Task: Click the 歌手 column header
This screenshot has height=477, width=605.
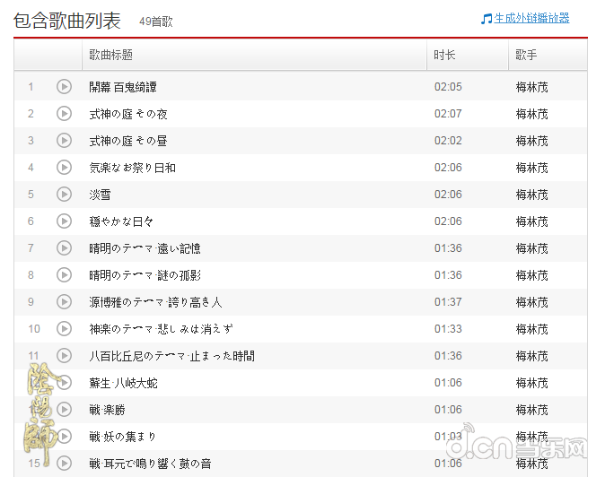Action: tap(527, 56)
